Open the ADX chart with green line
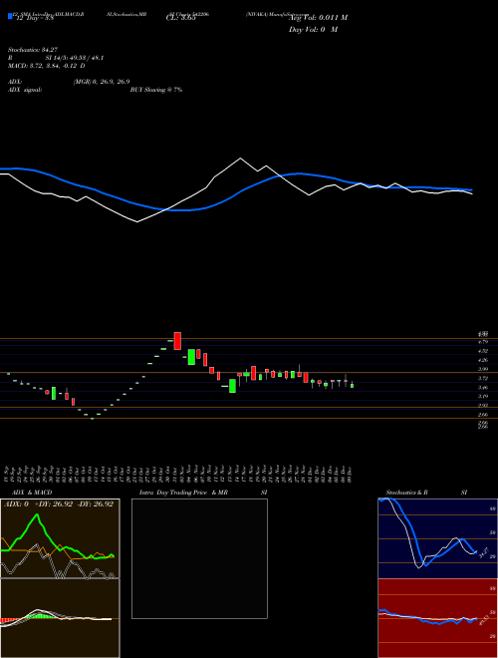The width and height of the screenshot is (498, 658). pos(60,538)
